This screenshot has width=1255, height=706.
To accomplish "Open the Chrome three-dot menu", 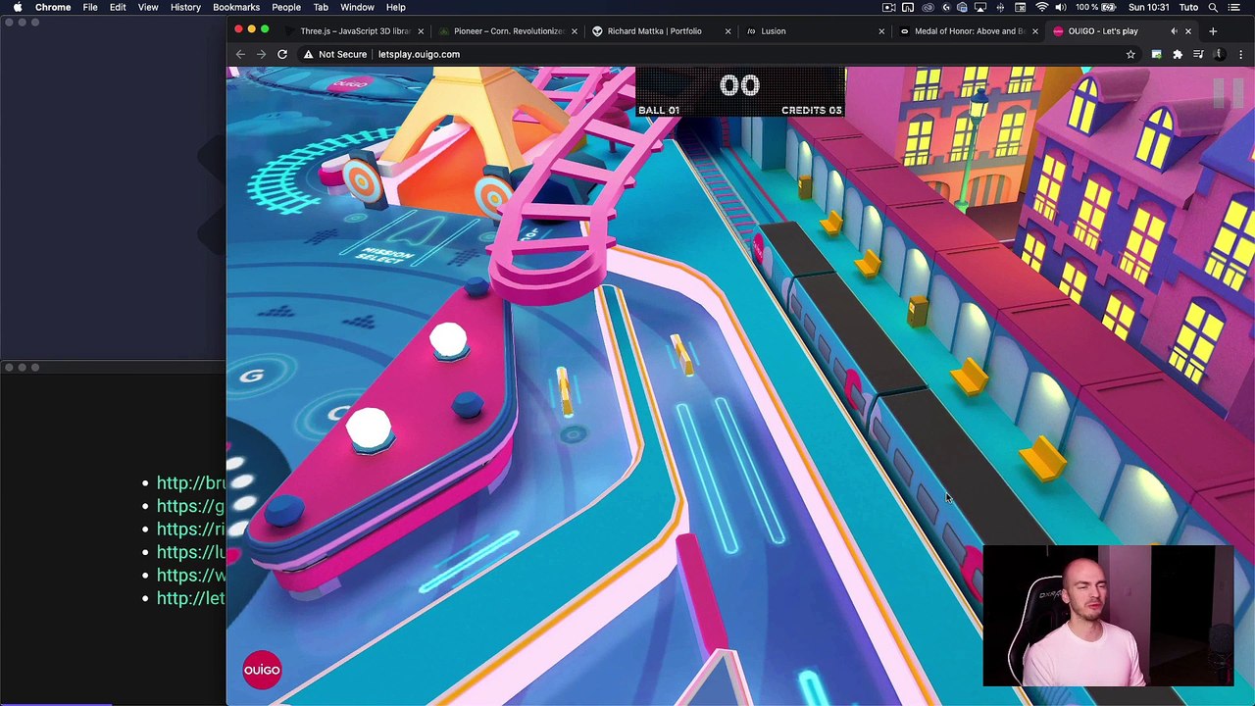I will tap(1241, 54).
